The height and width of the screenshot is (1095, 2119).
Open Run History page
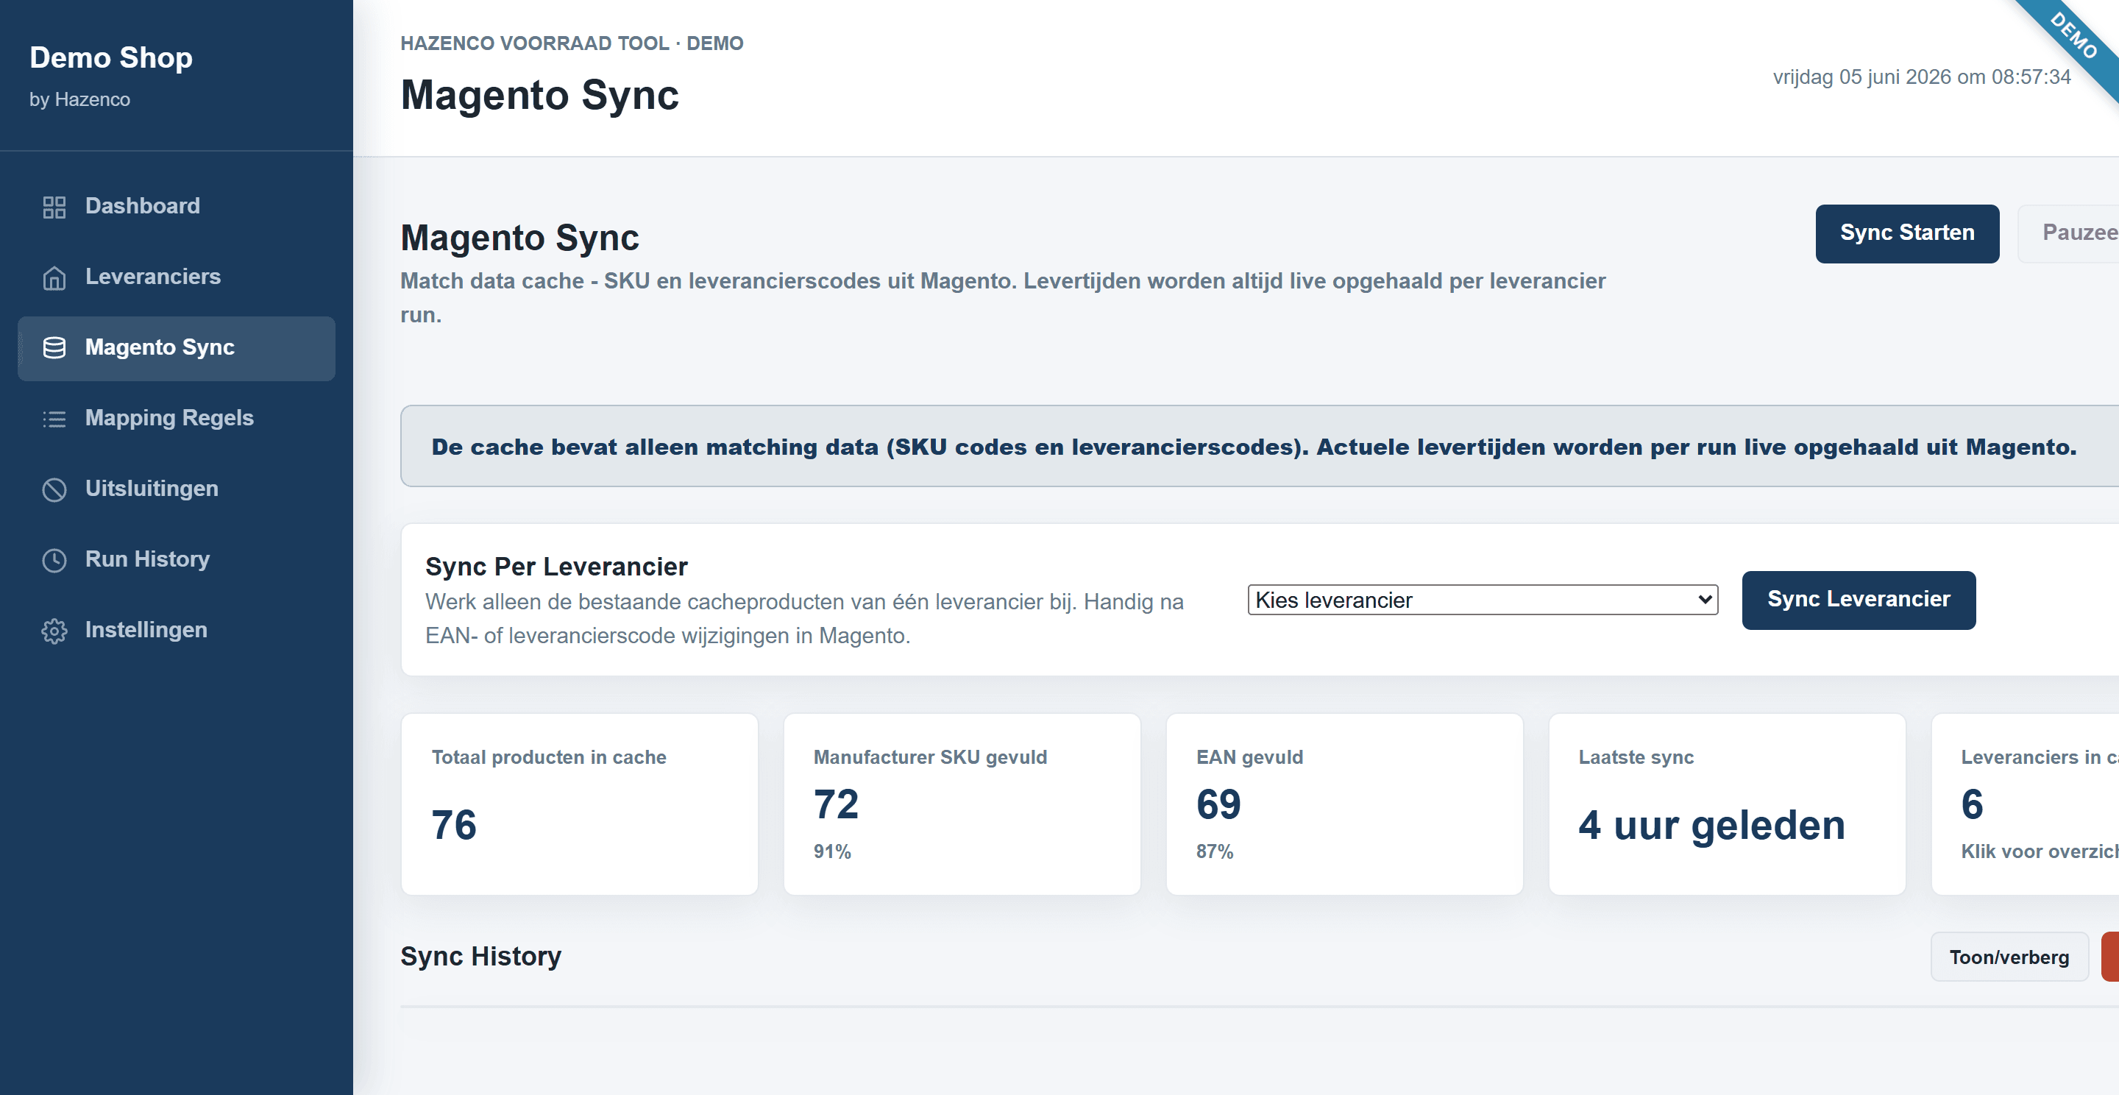click(x=176, y=560)
